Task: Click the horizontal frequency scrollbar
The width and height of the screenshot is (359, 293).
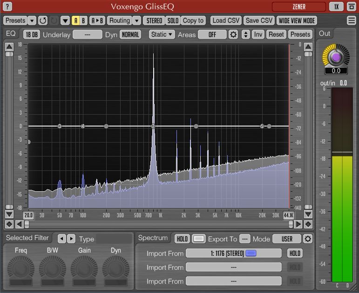Action: point(159,224)
